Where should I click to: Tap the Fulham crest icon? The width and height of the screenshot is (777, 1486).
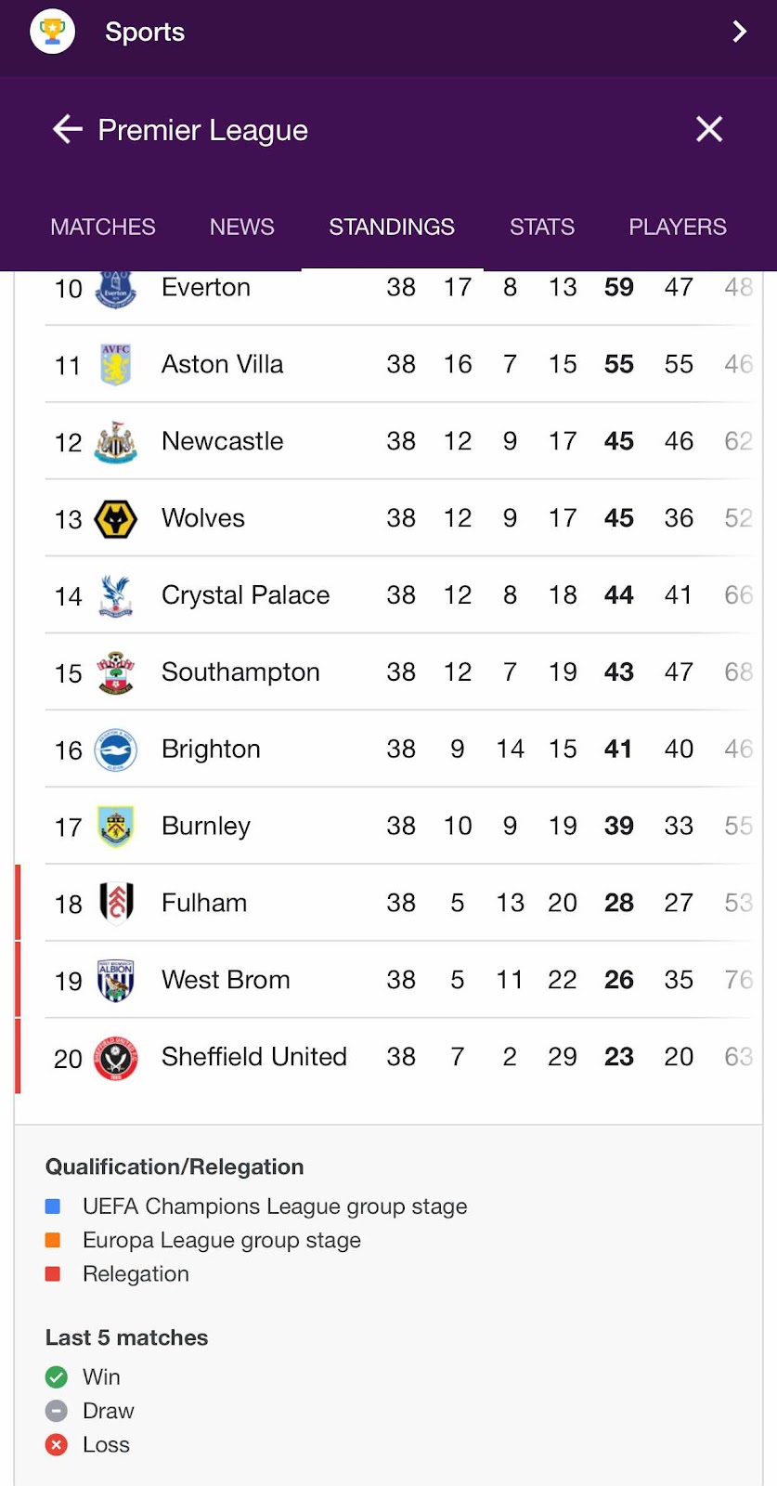116,903
